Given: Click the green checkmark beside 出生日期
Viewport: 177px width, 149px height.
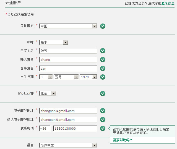Looking at the screenshot, I should click(x=103, y=77).
